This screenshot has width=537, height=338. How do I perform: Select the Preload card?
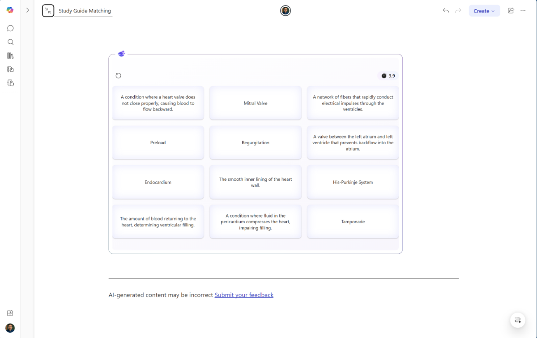coord(158,142)
